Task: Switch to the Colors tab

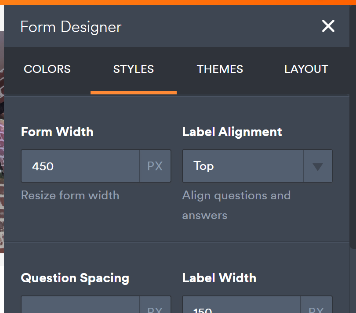Action: point(47,69)
